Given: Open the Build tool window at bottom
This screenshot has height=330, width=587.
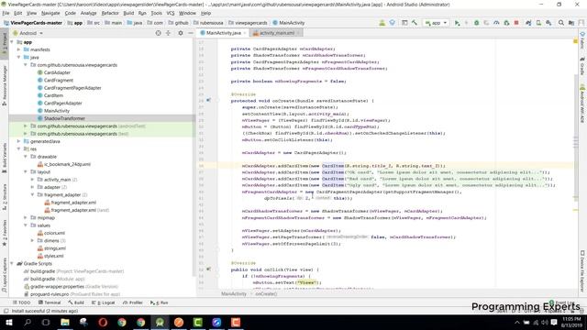Looking at the screenshot, I should click(76, 302).
